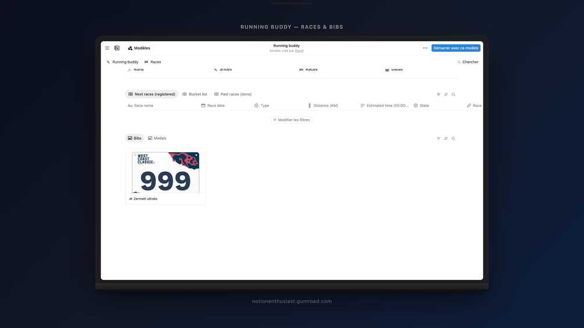Go to Running buddy breadcrumb
Viewport: 584px width, 328px height.
[x=123, y=62]
